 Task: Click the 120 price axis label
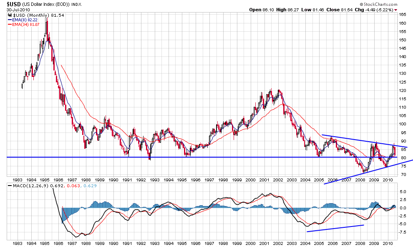402,91
